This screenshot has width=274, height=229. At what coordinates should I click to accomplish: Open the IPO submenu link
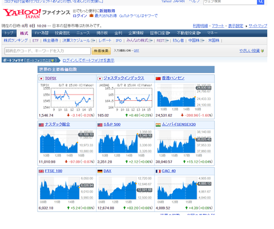[119, 40]
